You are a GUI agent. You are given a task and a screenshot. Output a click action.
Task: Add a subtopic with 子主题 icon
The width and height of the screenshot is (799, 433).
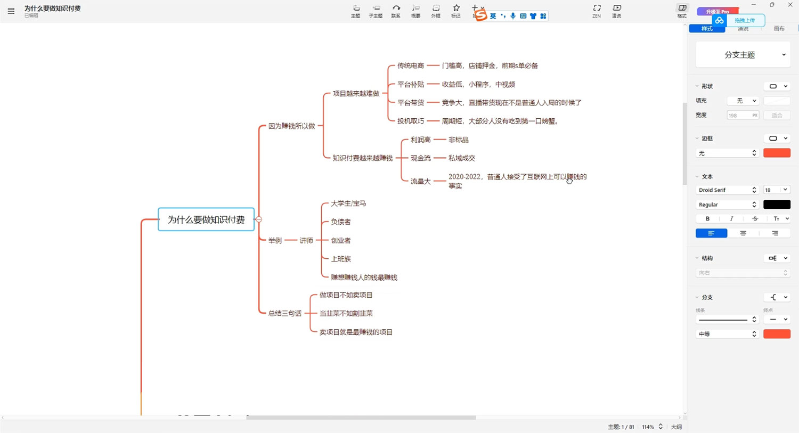pyautogui.click(x=376, y=11)
